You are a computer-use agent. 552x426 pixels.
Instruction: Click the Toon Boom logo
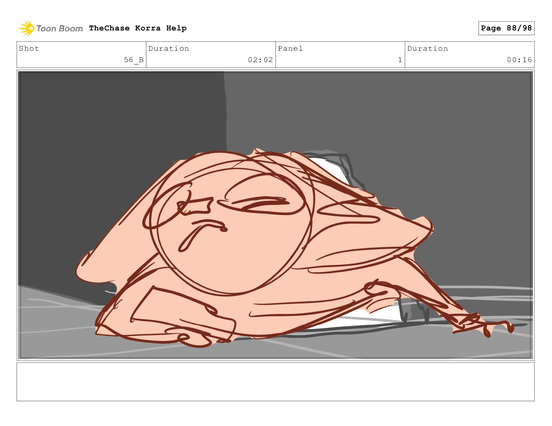(x=50, y=28)
